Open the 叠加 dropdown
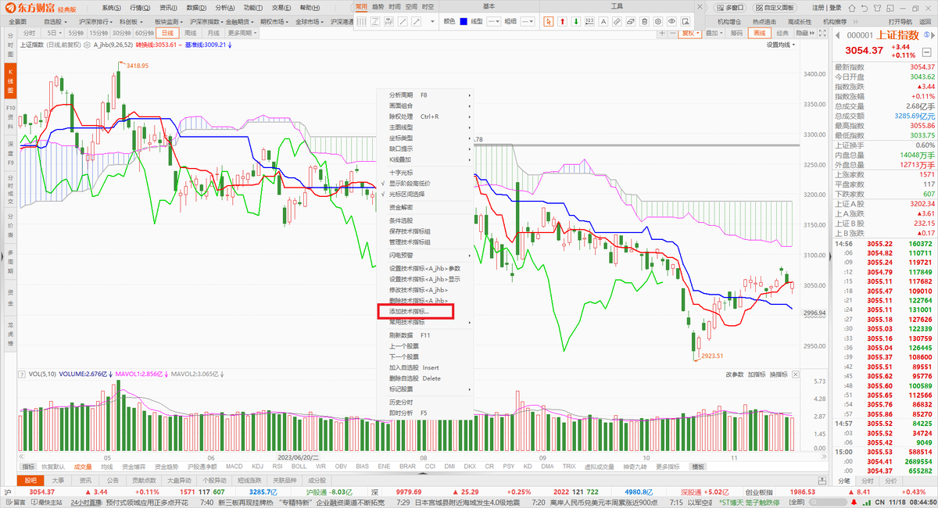 click(x=714, y=33)
